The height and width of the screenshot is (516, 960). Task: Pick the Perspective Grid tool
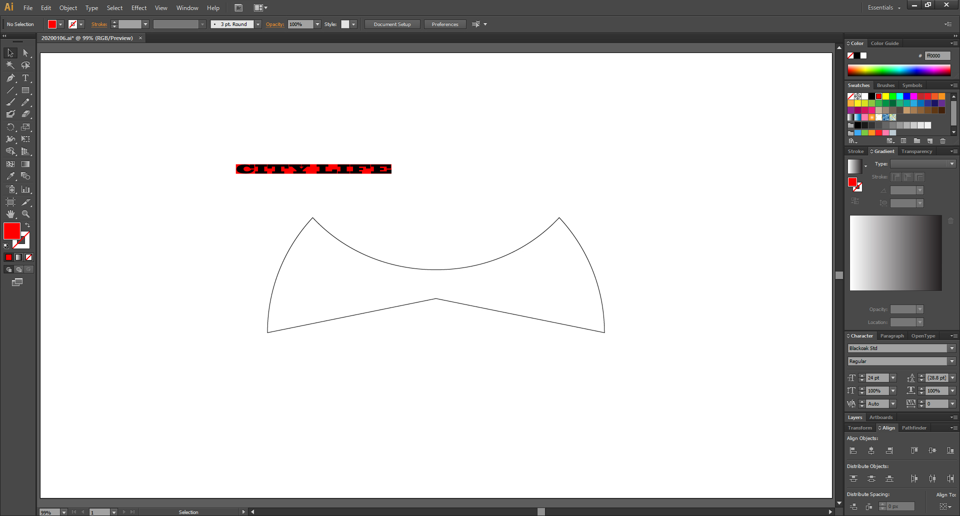25,151
